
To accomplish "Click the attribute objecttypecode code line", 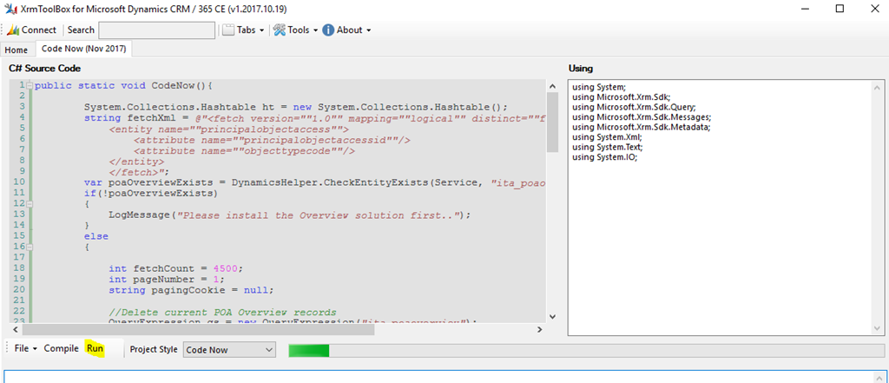I will coord(244,150).
